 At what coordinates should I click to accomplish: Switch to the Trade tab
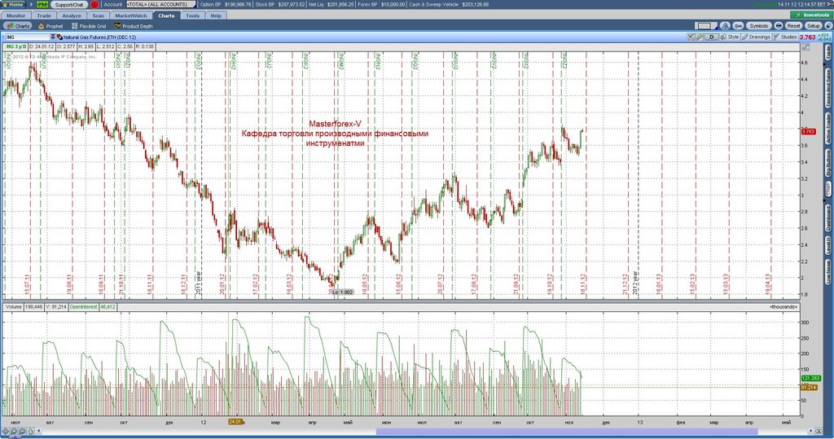pos(44,15)
